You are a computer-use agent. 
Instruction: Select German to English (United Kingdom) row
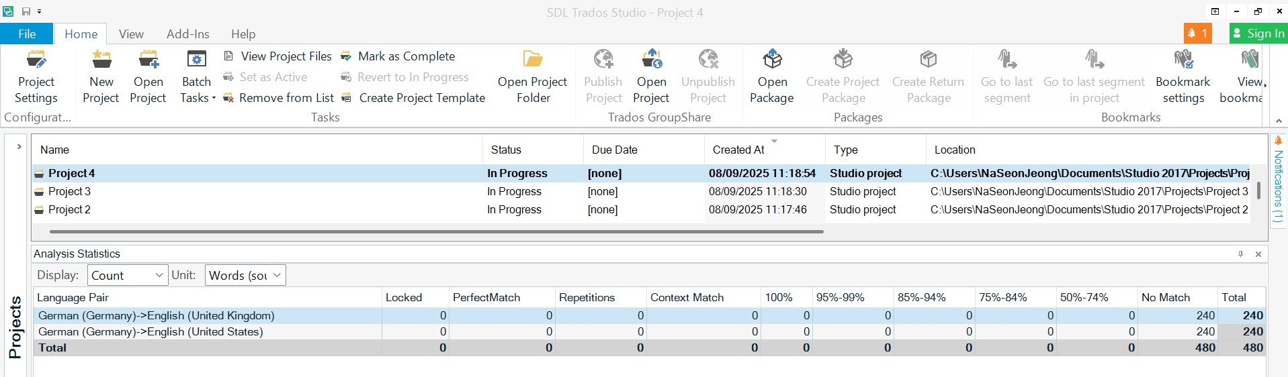coord(650,315)
